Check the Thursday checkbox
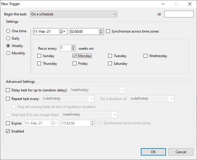The image size is (197, 160). [39, 64]
